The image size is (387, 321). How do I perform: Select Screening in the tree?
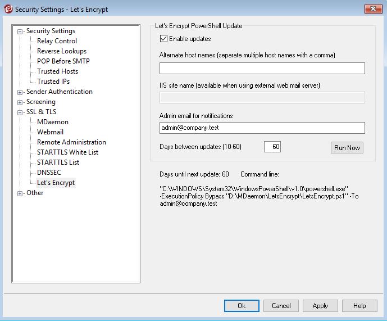coord(41,102)
